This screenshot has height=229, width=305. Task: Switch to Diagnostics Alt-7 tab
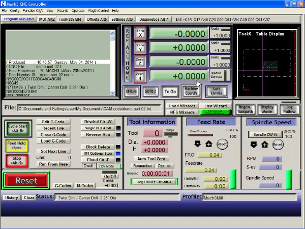pyautogui.click(x=154, y=19)
